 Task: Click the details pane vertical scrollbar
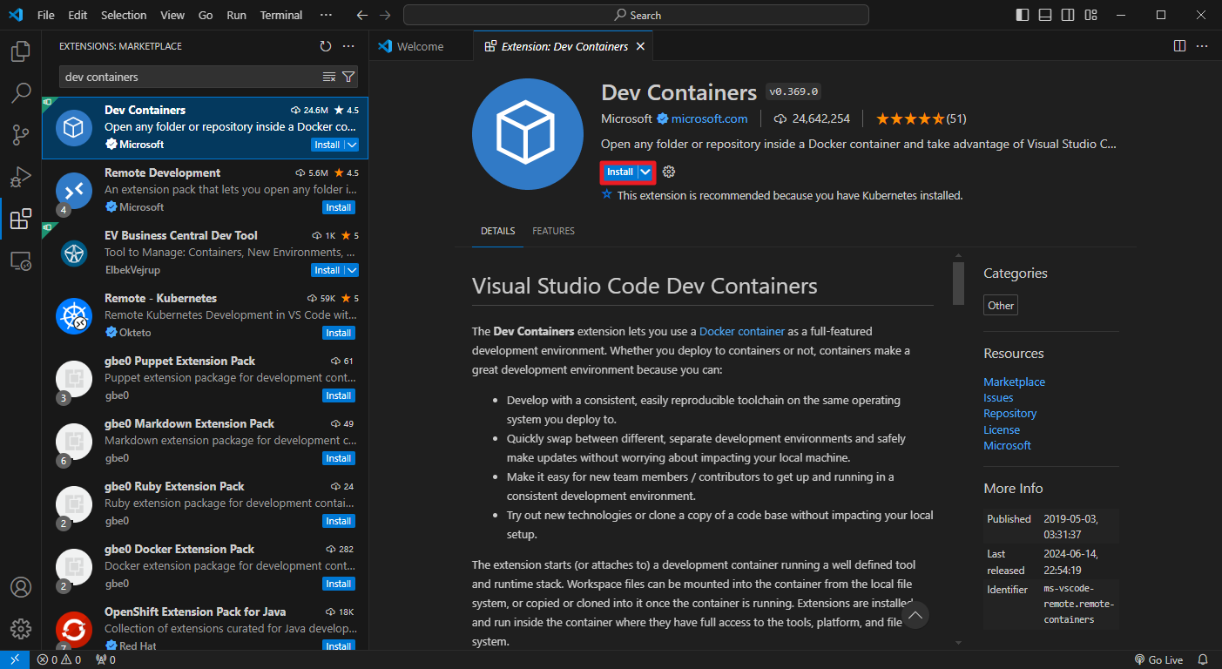pyautogui.click(x=958, y=283)
